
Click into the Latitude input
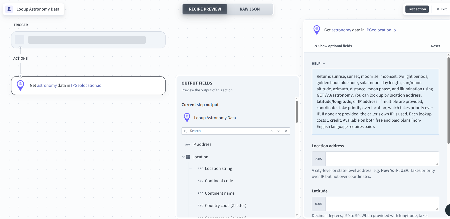pyautogui.click(x=382, y=204)
